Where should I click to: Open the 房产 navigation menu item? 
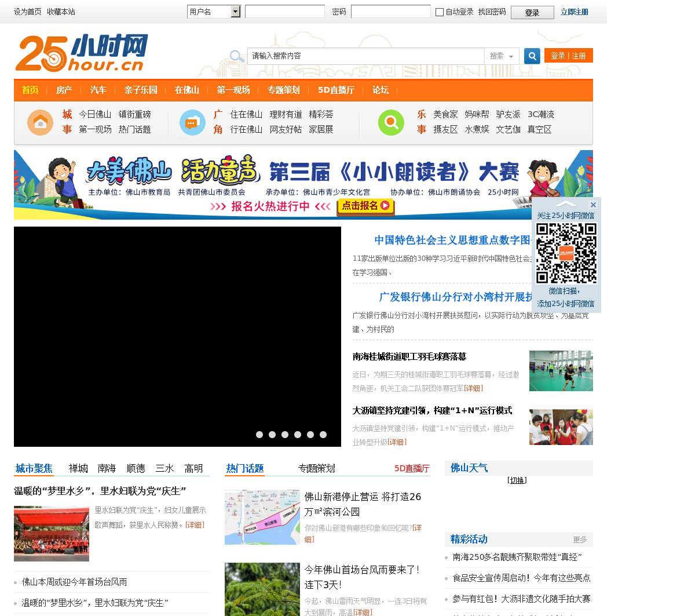click(64, 90)
